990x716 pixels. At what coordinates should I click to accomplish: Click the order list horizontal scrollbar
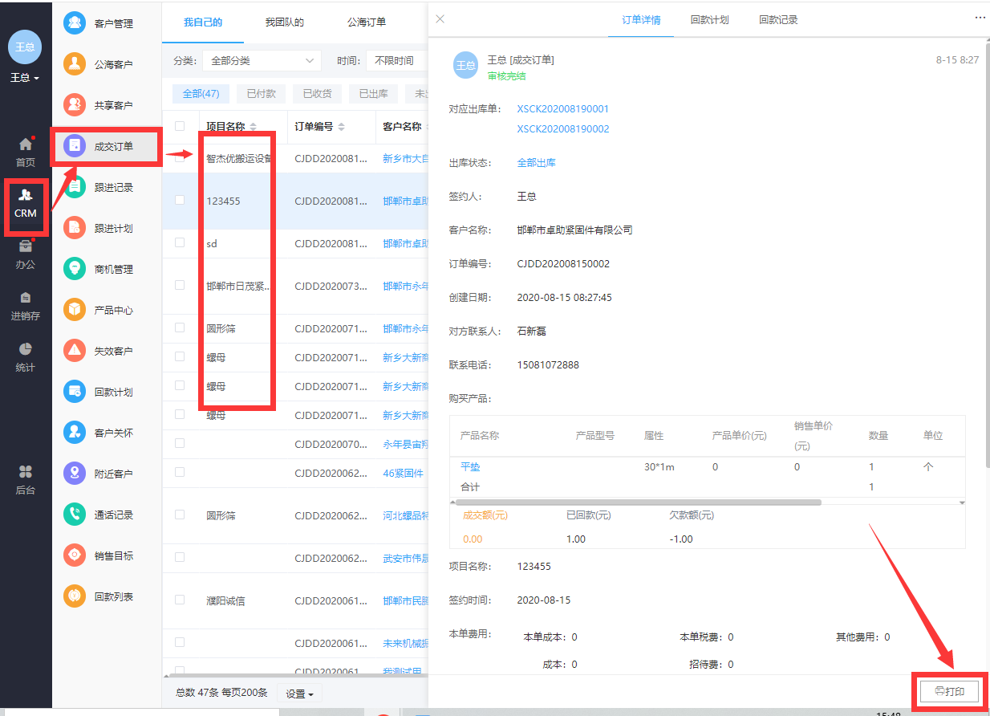pos(297,676)
